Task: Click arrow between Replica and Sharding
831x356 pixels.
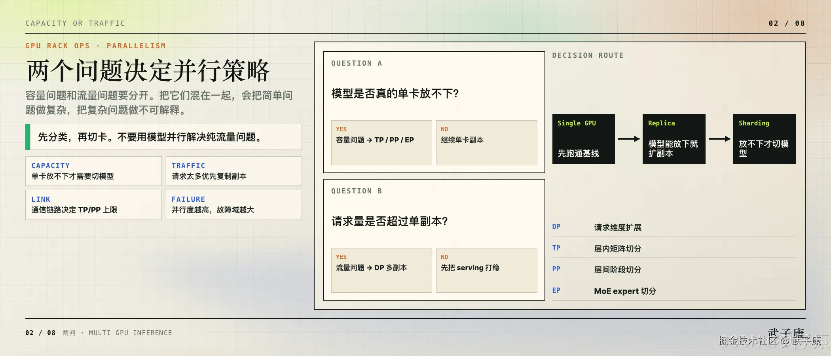Action: 719,139
